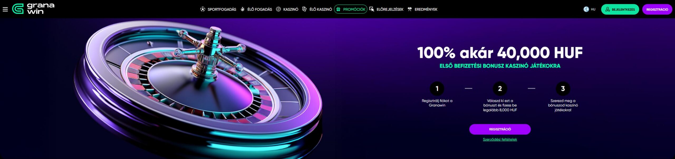
Task: Click the cursor icon beside Előrejelzések
Action: [372, 9]
